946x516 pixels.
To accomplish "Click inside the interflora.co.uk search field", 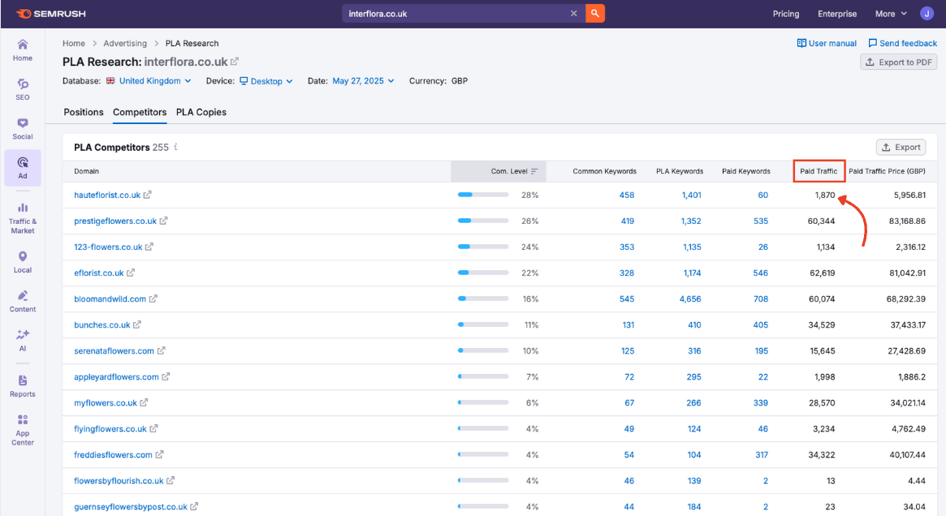I will tap(455, 14).
